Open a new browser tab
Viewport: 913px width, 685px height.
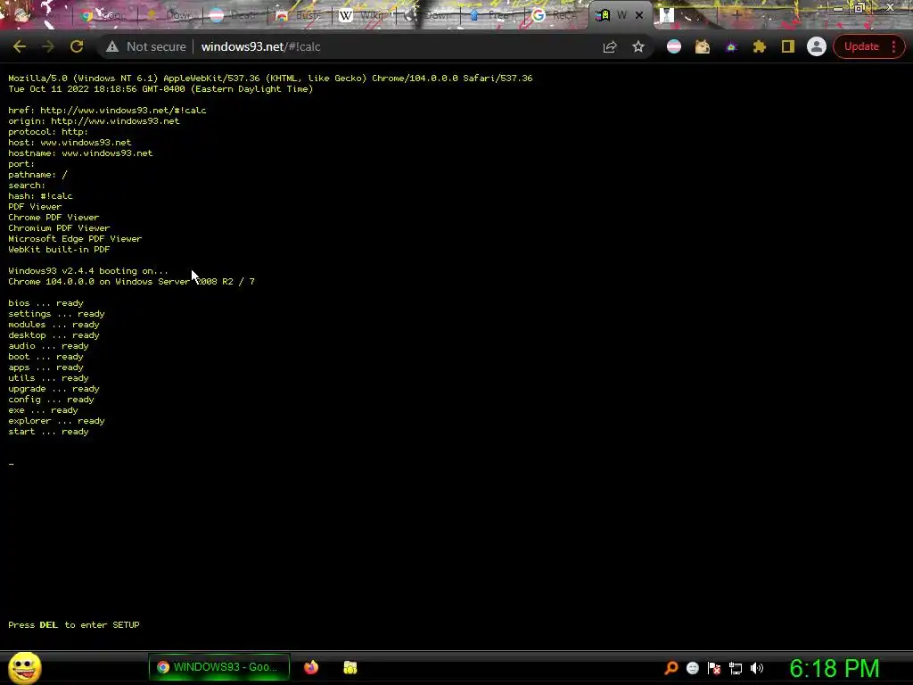736,15
